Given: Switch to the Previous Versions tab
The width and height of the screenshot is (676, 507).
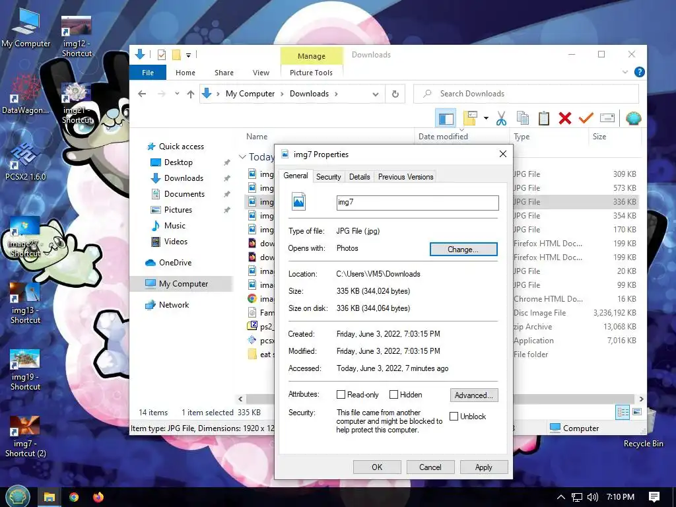Looking at the screenshot, I should tap(406, 177).
